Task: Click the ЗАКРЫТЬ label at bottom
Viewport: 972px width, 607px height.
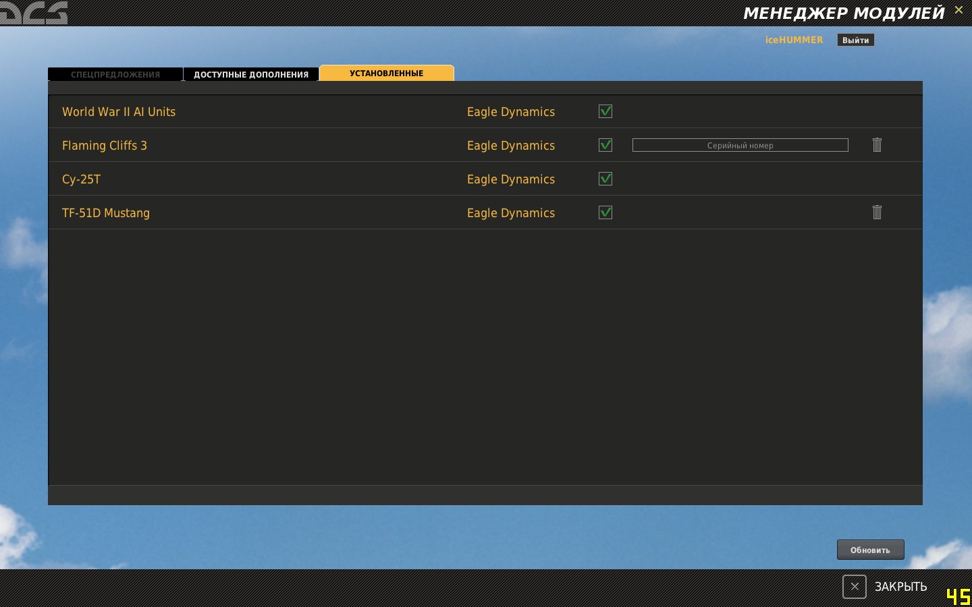Action: [900, 587]
